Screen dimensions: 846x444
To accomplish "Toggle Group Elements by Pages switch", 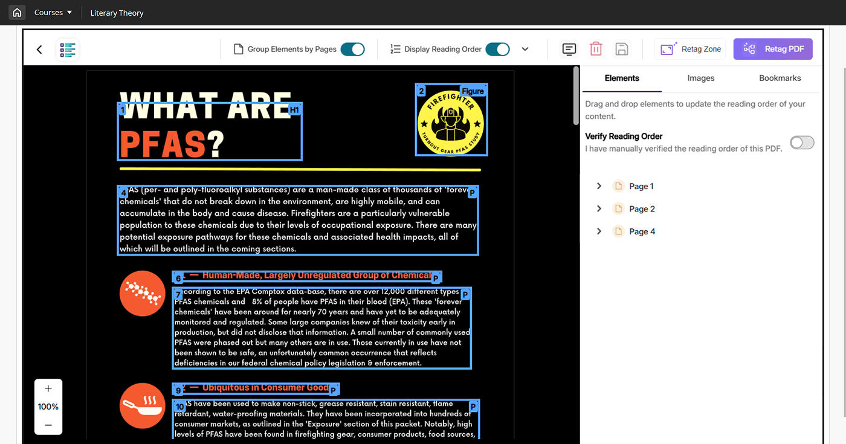I will 352,50.
